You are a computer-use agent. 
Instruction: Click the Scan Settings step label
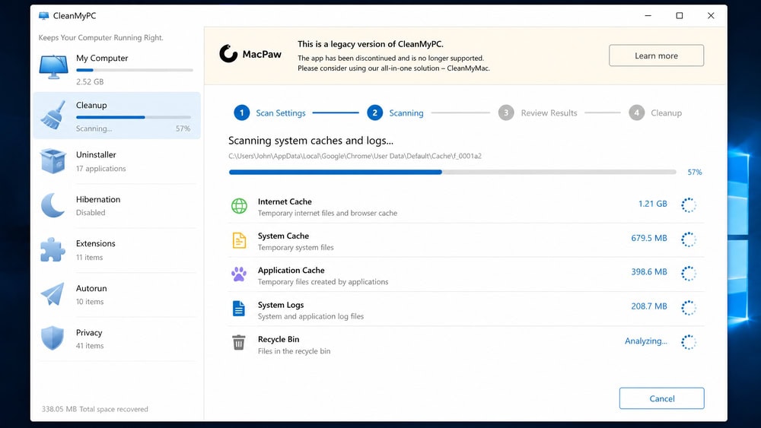281,113
